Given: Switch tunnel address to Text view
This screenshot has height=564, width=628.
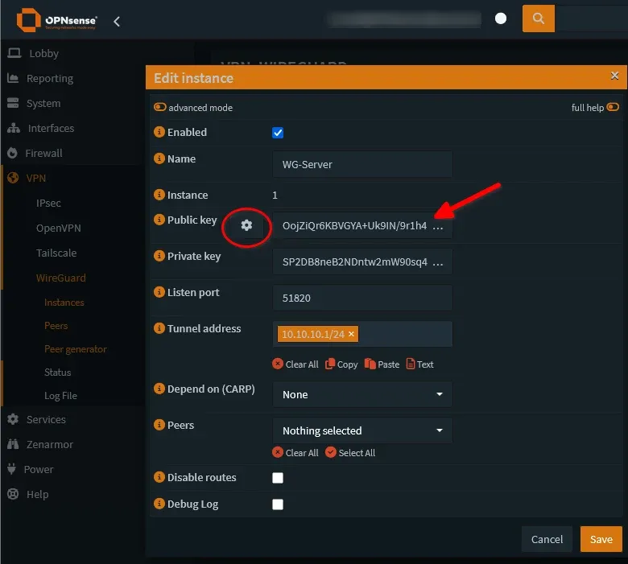Looking at the screenshot, I should pos(419,364).
